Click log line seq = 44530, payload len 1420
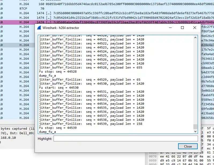Screen dimensions: 214x165 pyautogui.click(x=92, y=84)
